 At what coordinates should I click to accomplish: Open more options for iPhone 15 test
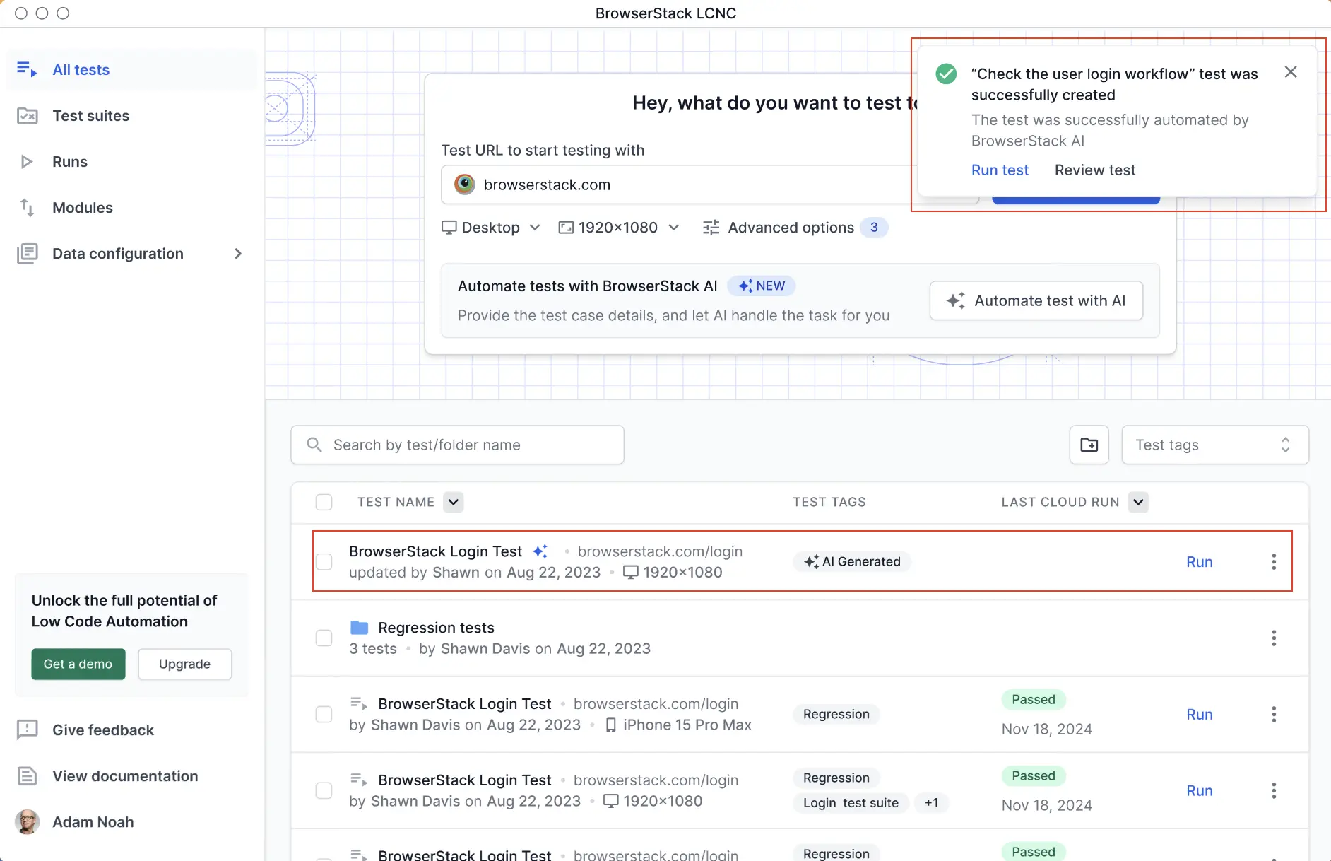pos(1274,715)
